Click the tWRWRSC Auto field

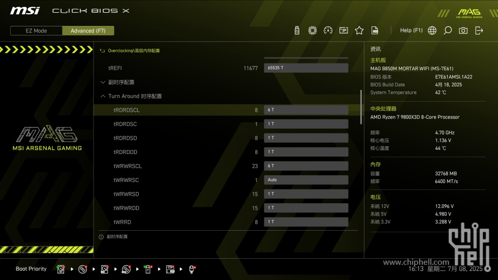tap(306, 180)
